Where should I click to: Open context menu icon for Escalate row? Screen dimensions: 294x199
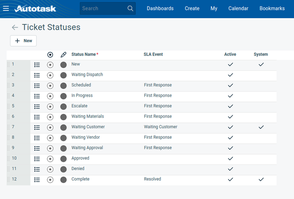37,107
